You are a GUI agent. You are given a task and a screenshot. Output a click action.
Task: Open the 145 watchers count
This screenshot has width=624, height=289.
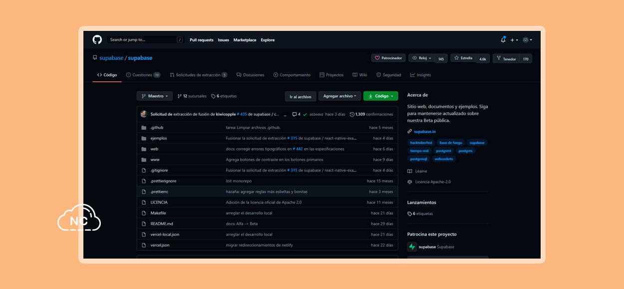[x=441, y=59]
